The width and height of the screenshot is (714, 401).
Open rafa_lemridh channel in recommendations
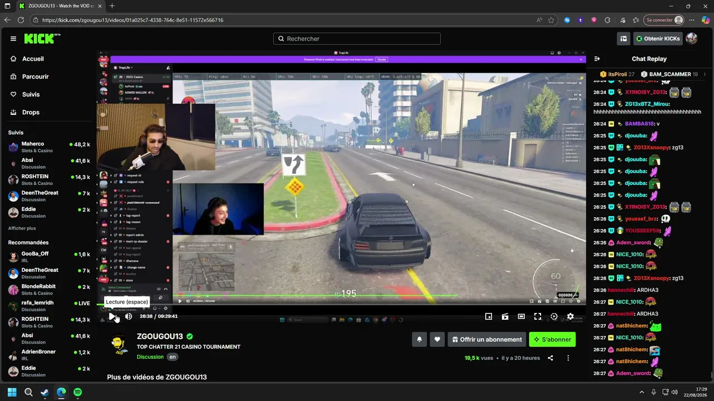(49, 306)
